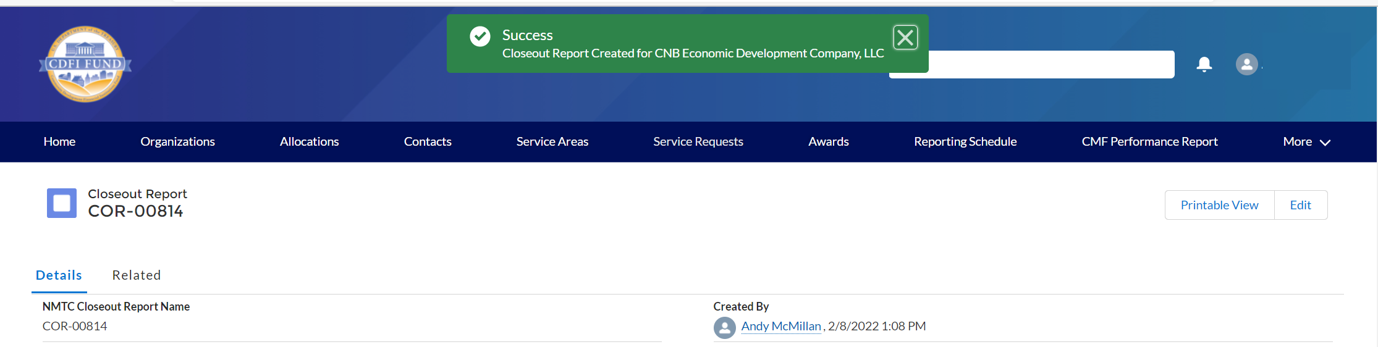The height and width of the screenshot is (347, 1378).
Task: Click the CDFI Fund logo
Action: click(85, 64)
